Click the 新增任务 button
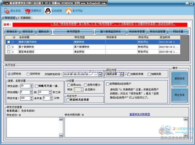This screenshot has width=195, height=145. click(x=12, y=32)
